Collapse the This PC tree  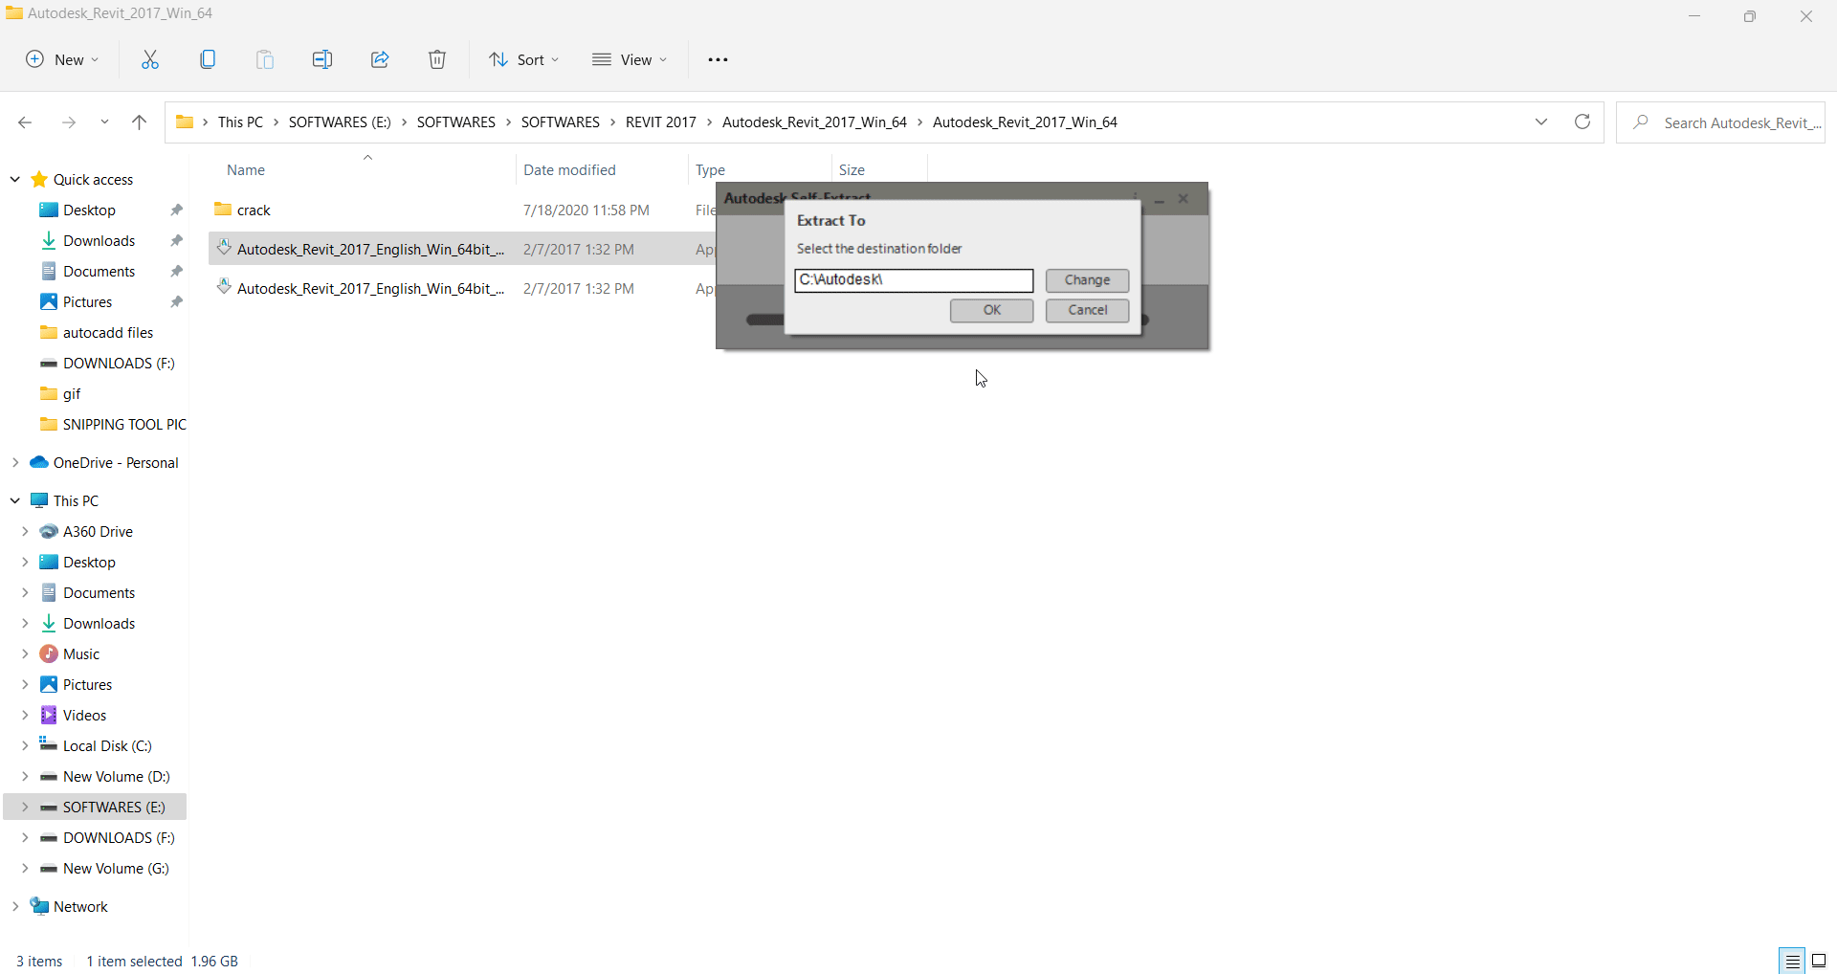15,500
